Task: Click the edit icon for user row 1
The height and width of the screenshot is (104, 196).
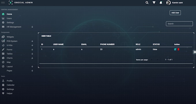Action: pyautogui.click(x=175, y=49)
